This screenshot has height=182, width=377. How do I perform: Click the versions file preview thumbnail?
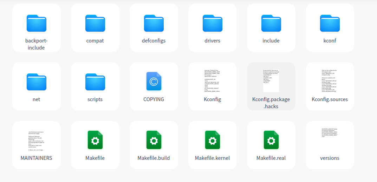(x=330, y=133)
